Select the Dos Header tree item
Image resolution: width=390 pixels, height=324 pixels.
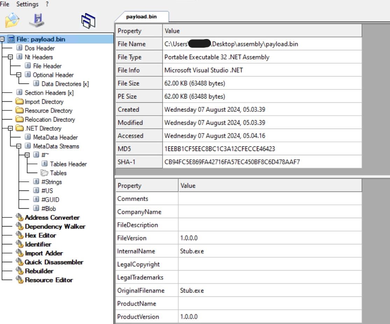pyautogui.click(x=40, y=48)
